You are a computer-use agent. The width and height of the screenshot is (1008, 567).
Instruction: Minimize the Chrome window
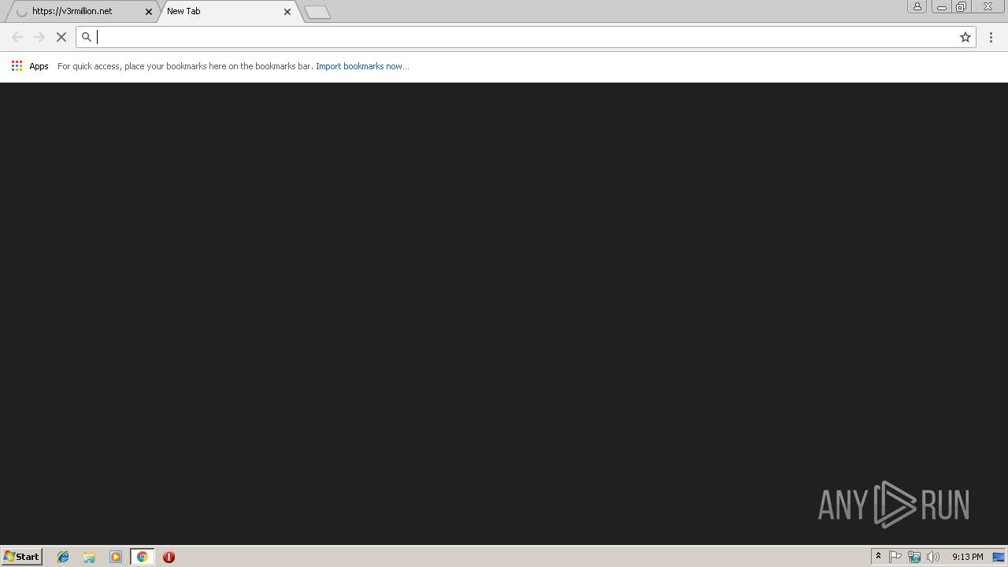(x=941, y=6)
